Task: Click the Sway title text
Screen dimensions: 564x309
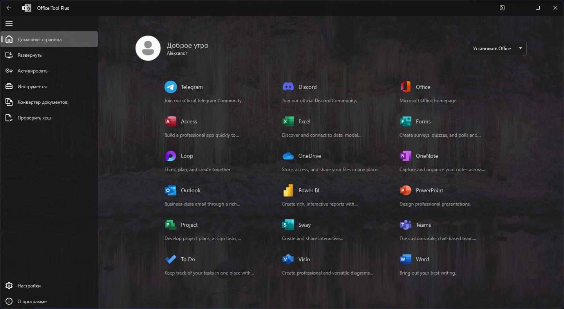Action: (x=304, y=225)
